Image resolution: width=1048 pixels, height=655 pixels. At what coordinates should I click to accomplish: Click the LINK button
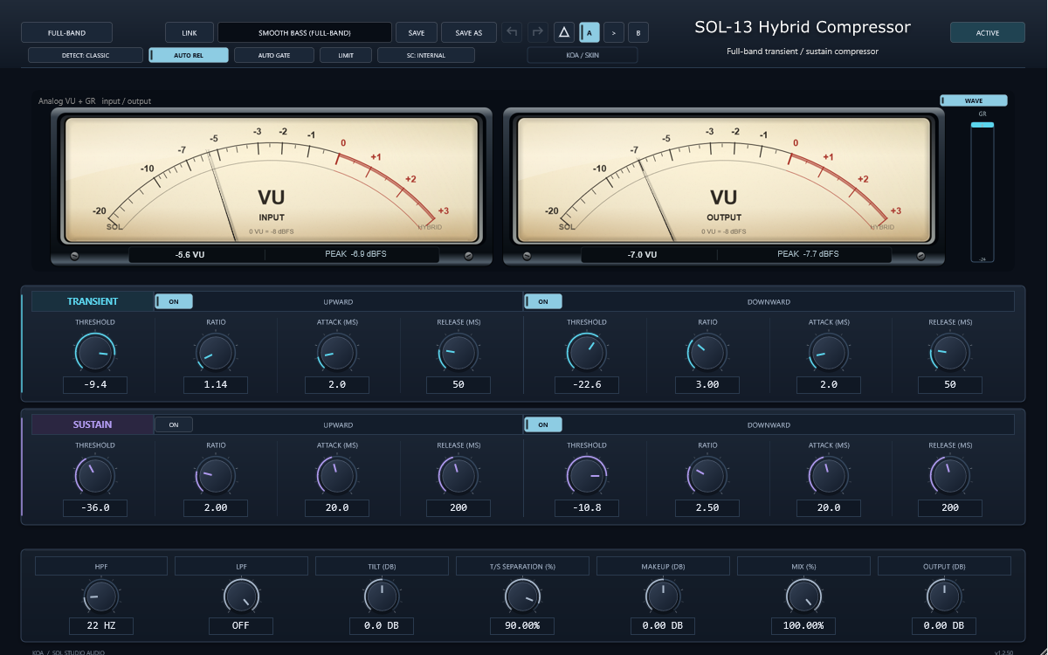click(190, 33)
